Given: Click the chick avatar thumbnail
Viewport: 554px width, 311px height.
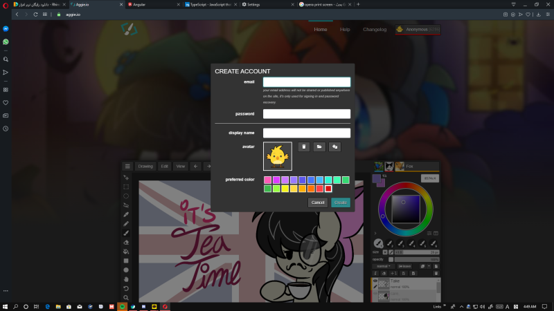Looking at the screenshot, I should point(278,156).
